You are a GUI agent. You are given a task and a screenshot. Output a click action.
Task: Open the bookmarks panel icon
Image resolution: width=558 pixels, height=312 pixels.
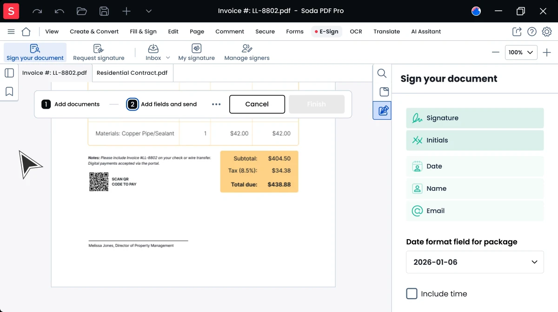(x=9, y=91)
